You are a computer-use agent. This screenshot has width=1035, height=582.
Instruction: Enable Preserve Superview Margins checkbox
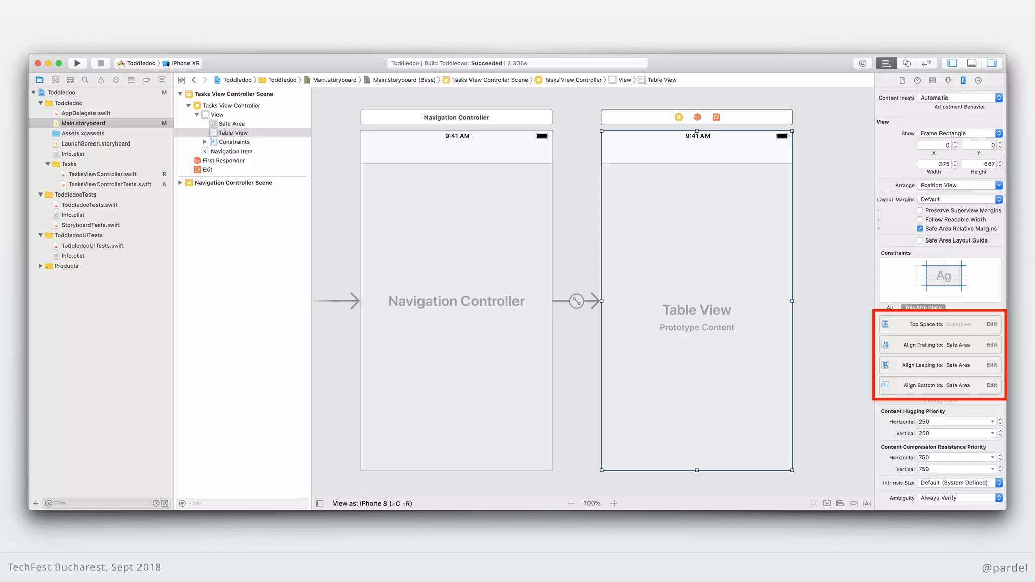click(x=920, y=211)
